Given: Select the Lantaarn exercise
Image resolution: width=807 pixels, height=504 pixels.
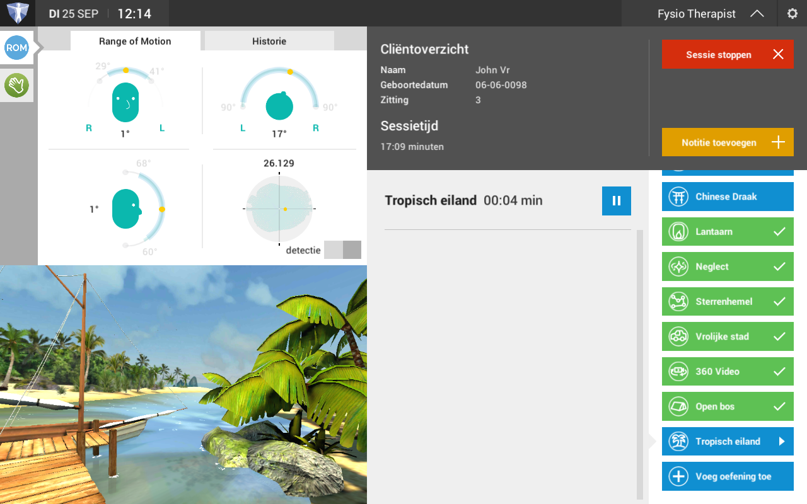Looking at the screenshot, I should pos(728,231).
